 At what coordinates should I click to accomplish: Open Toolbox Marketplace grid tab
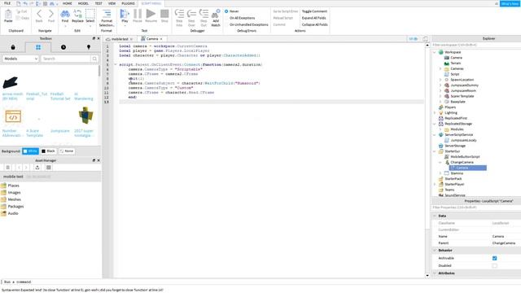click(38, 47)
